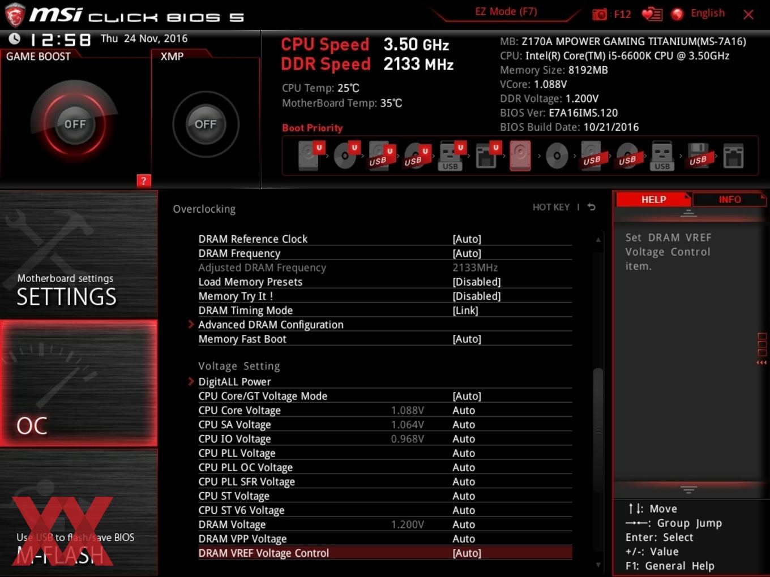Select the legacy USB key boot icon

pos(662,156)
